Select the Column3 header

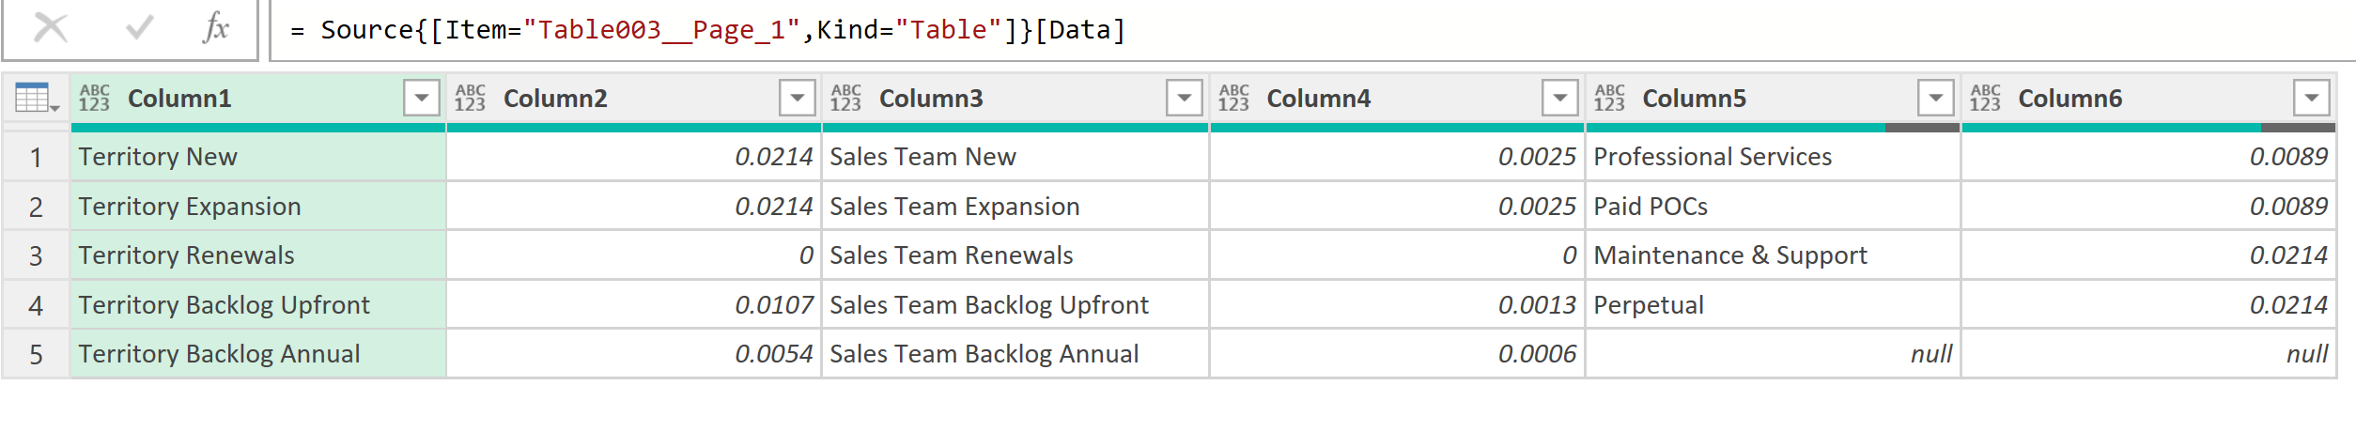click(1015, 99)
